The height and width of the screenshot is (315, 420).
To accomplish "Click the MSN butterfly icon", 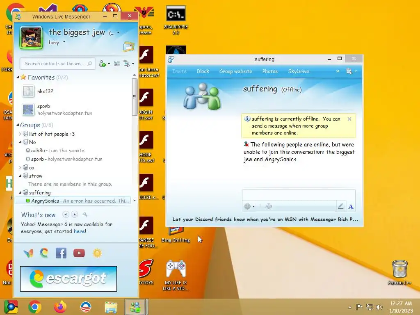I will [28, 253].
